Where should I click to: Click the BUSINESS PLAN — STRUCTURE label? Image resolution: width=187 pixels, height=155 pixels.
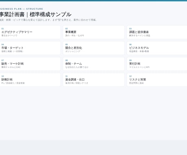[x=22, y=9]
